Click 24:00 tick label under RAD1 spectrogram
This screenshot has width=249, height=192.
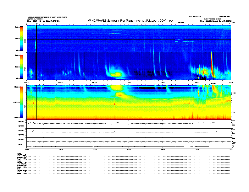pos(231,83)
